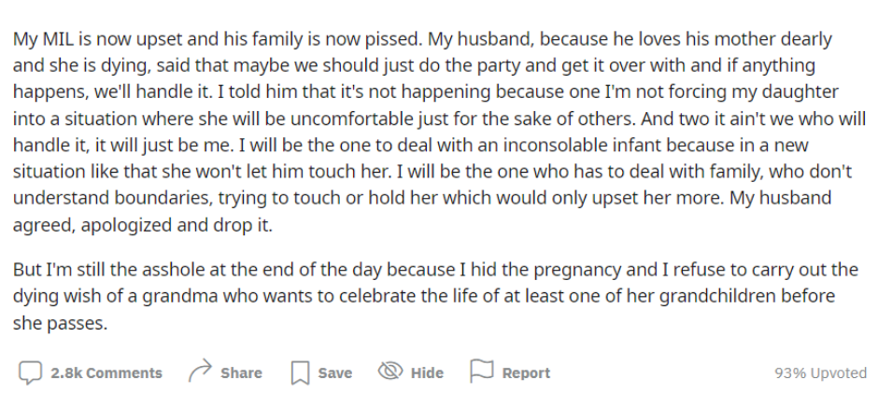Select the Share text button
The image size is (878, 407).
click(241, 372)
